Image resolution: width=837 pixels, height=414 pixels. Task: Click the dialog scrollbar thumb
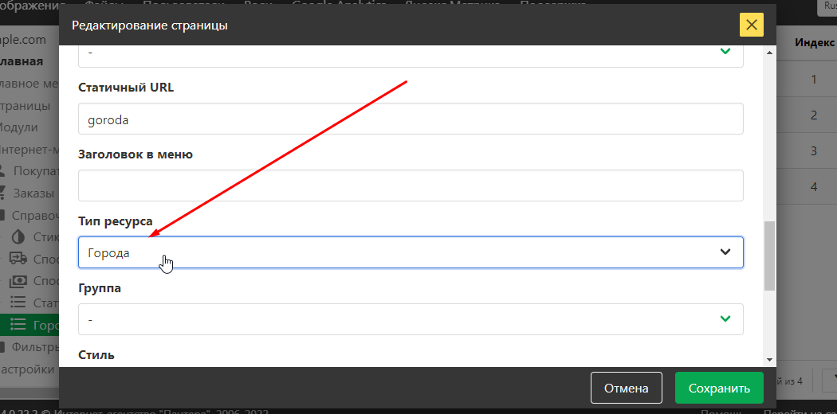[x=769, y=255]
